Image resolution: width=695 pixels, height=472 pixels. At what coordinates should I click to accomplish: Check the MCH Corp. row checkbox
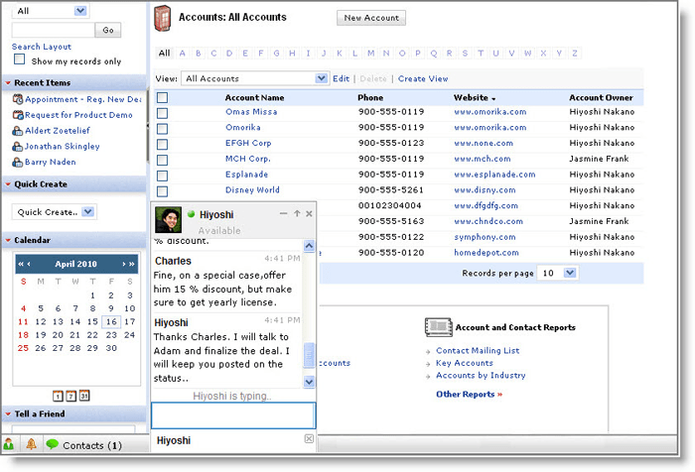(162, 160)
